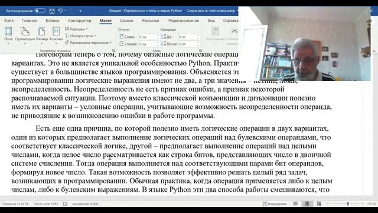Adjust the После spacing spinner arrows
The height and width of the screenshot is (213, 378).
pyautogui.click(x=198, y=44)
